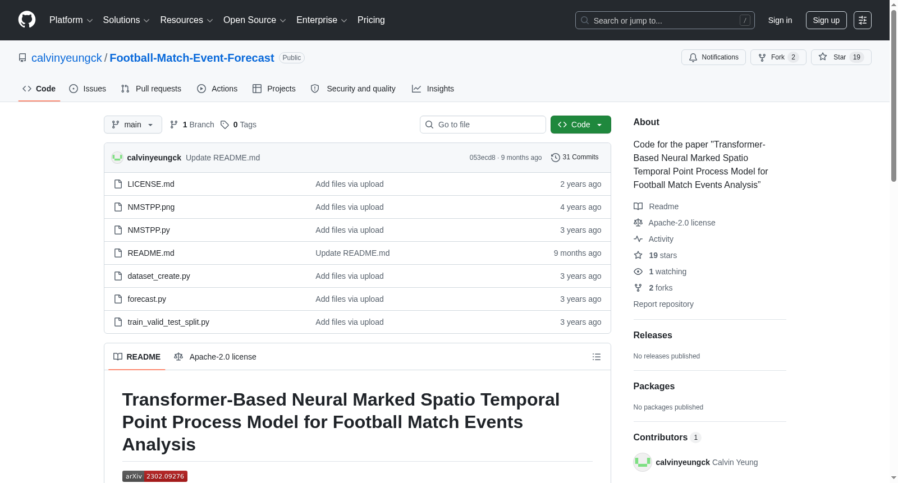Screen dimensions: 898x483
Task: Click the Report repository link
Action: pos(663,304)
